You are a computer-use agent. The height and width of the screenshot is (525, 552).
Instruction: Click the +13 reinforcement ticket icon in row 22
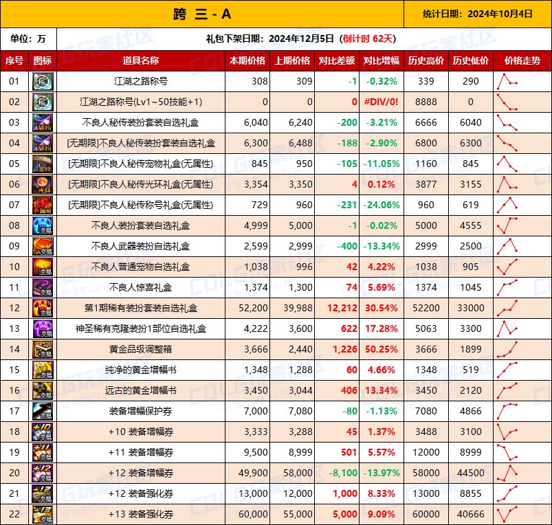tap(43, 514)
